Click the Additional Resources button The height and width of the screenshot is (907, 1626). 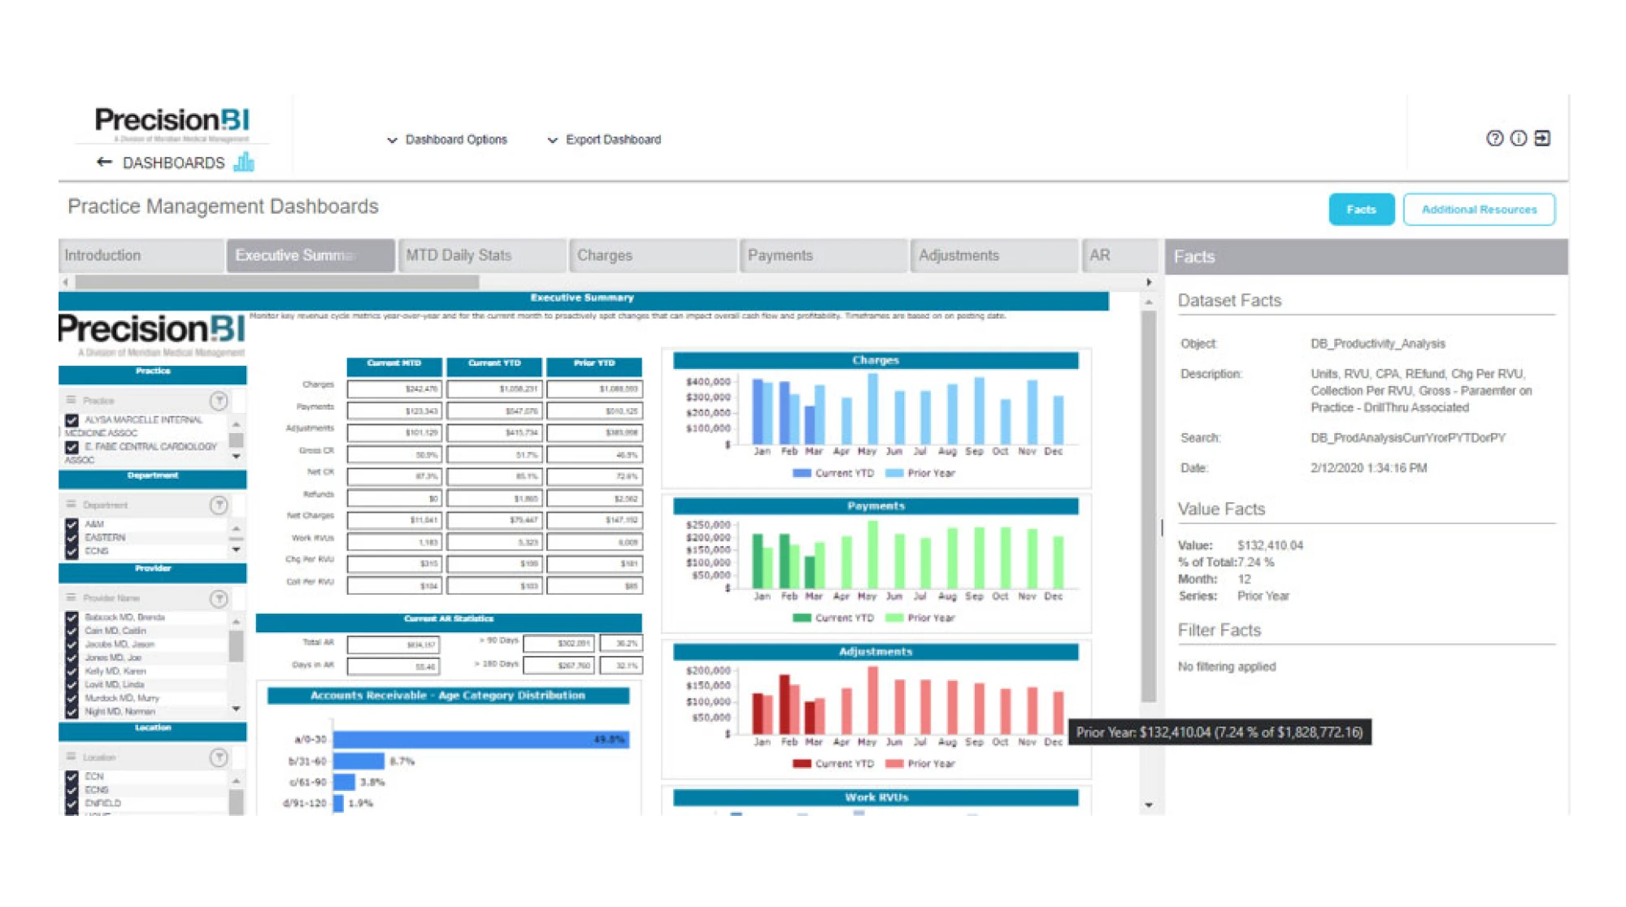pos(1478,210)
